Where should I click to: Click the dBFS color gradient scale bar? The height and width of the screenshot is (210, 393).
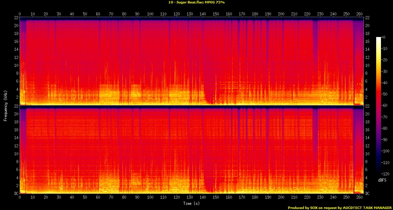point(378,103)
